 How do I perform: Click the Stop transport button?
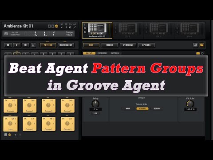click(x=8, y=45)
